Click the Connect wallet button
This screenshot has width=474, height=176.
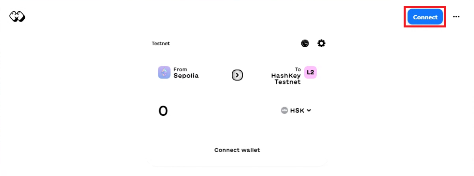pyautogui.click(x=237, y=150)
